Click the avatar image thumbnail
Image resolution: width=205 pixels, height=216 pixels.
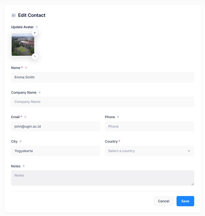[x=23, y=44]
